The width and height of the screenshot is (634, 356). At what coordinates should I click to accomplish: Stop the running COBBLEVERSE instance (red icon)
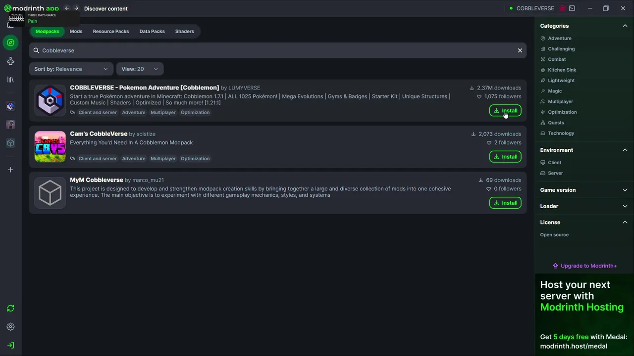563,8
